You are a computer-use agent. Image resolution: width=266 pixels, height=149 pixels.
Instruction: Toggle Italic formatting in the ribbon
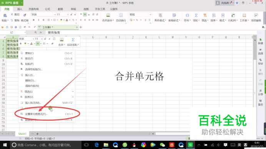coord(39,20)
